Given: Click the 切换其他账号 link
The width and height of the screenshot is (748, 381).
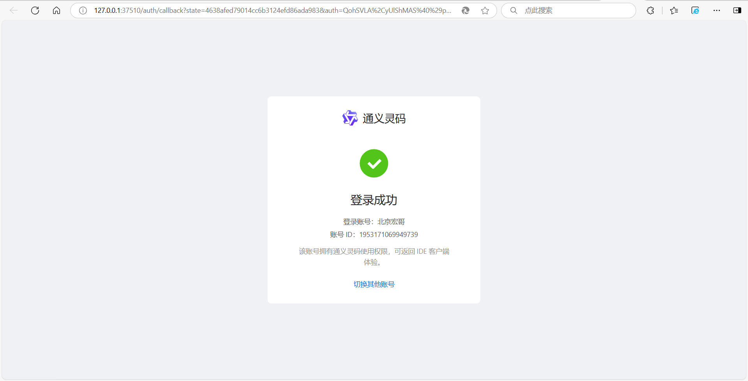Looking at the screenshot, I should (374, 284).
